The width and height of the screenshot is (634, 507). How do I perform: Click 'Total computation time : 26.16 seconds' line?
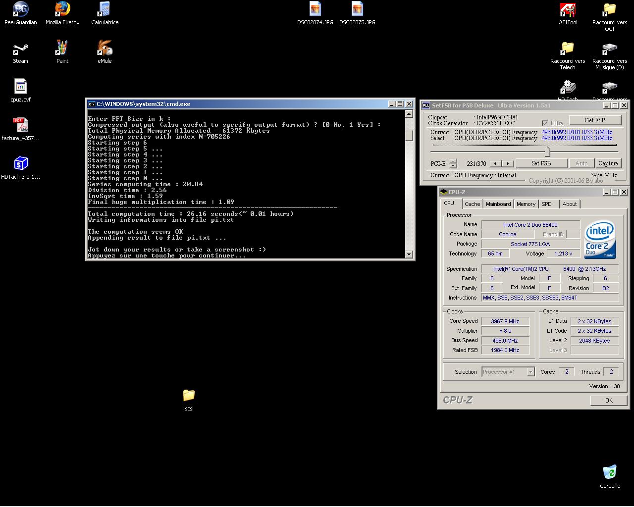click(191, 214)
